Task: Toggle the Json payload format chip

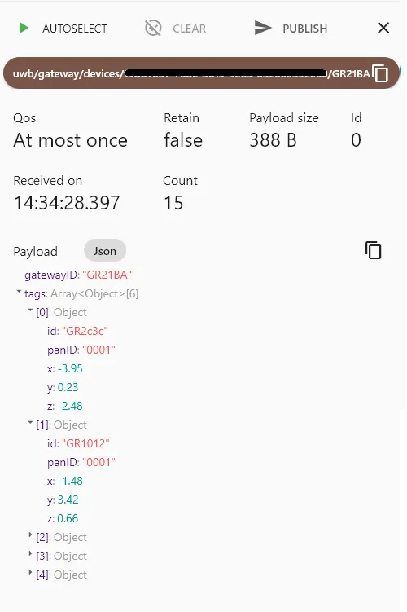Action: 105,250
